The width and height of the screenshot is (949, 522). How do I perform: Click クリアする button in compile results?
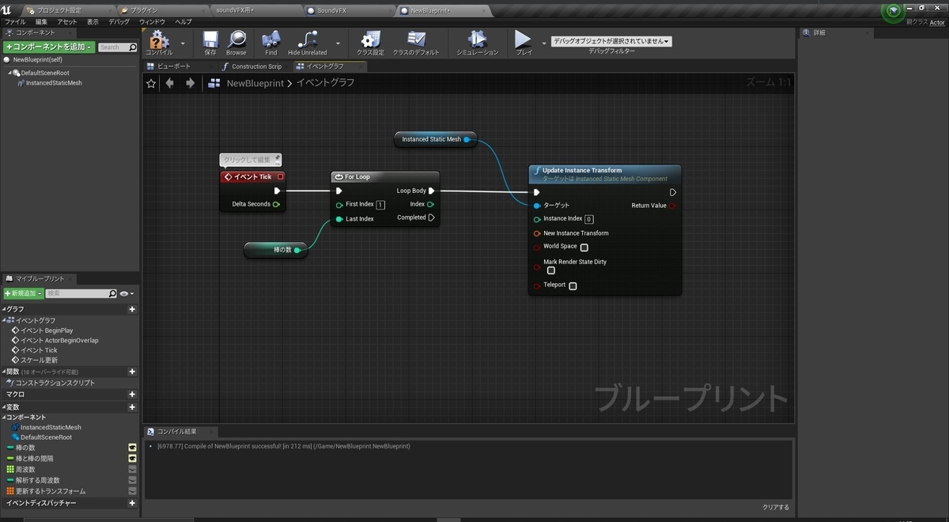(x=775, y=507)
